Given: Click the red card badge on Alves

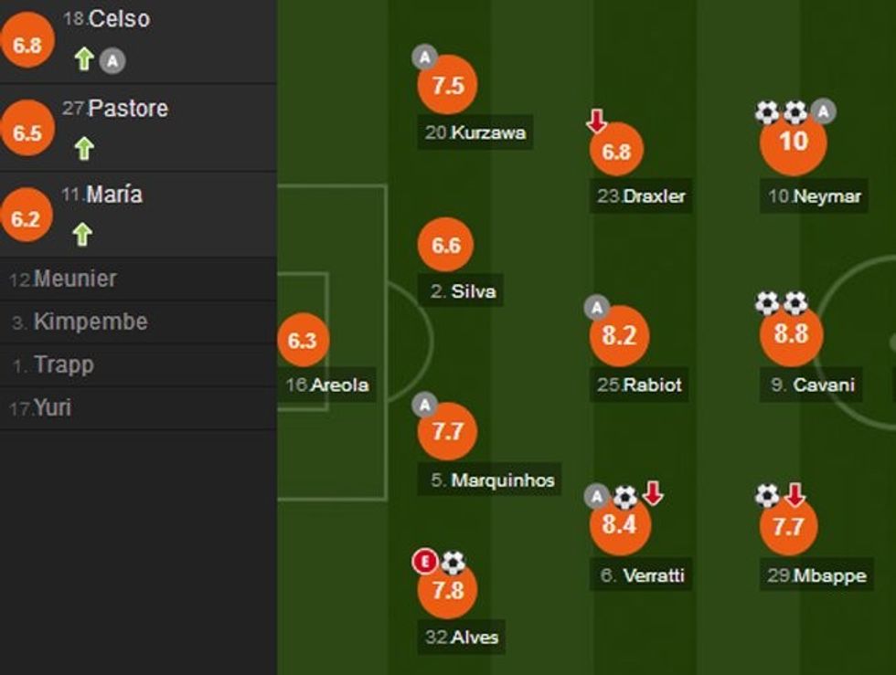Looking at the screenshot, I should click(425, 562).
